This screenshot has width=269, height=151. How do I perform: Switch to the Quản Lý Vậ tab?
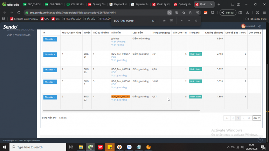[x=161, y=4]
